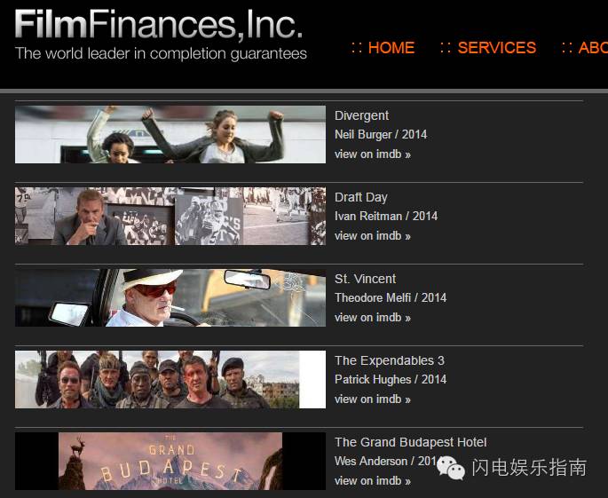Click the Neil Burger / 2014 text
This screenshot has width=608, height=498.
[x=381, y=134]
